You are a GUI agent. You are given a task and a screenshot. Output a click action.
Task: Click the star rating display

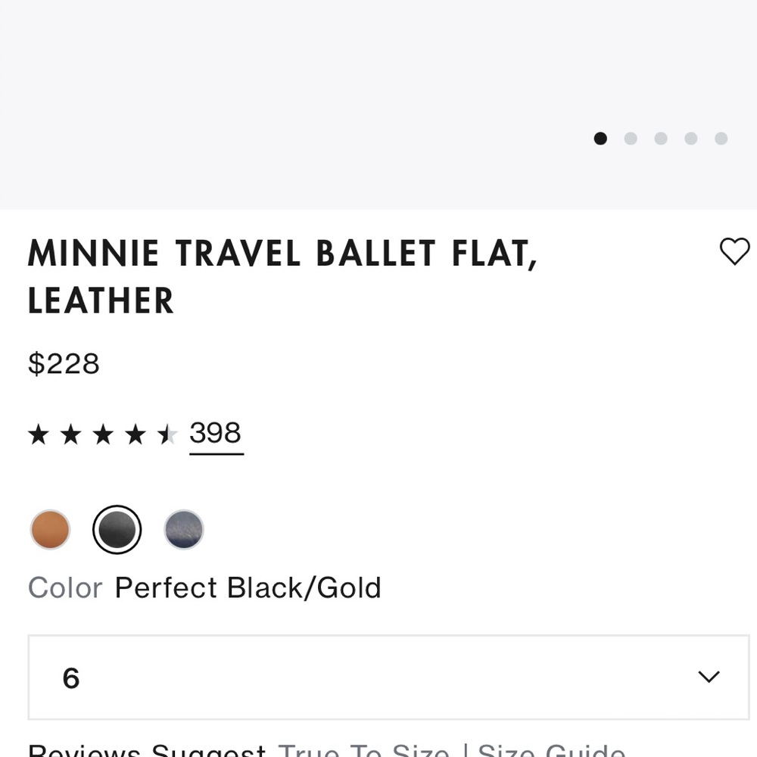(x=102, y=435)
